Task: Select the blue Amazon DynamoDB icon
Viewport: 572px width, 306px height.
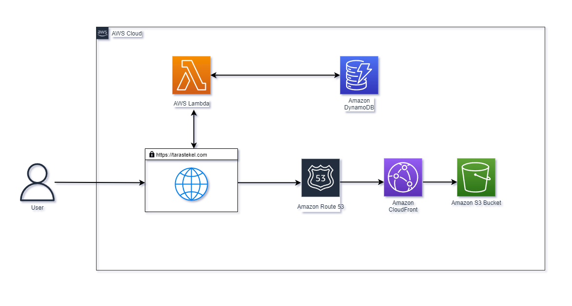Action: [x=359, y=75]
